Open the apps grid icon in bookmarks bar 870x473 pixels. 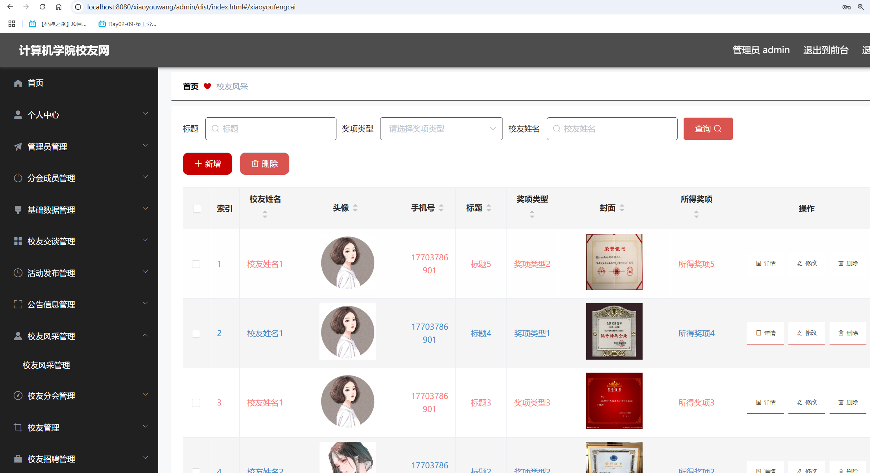pos(12,24)
